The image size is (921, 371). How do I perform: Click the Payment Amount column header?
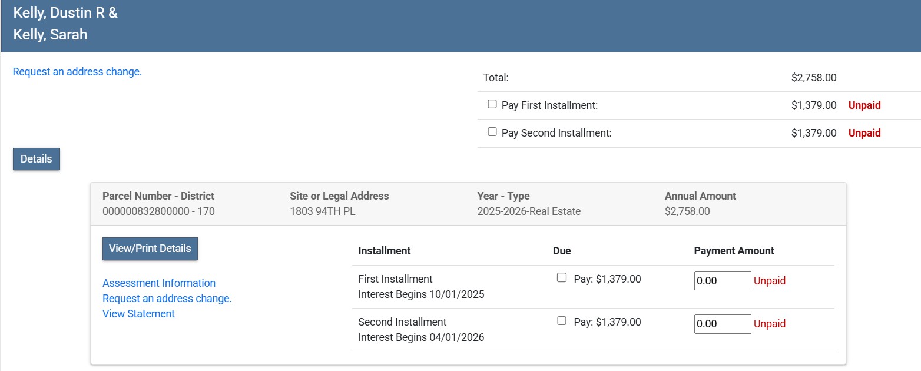click(x=734, y=251)
